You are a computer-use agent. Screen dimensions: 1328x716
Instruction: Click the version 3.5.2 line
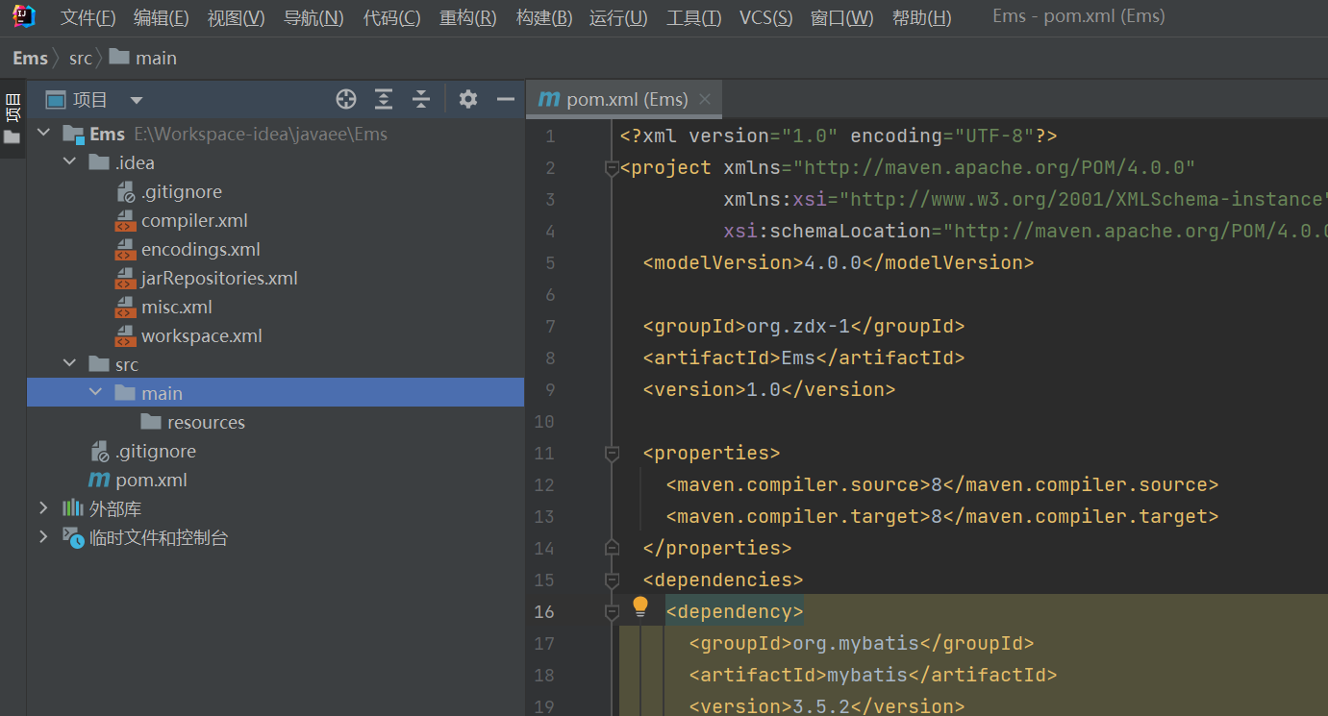pos(827,706)
